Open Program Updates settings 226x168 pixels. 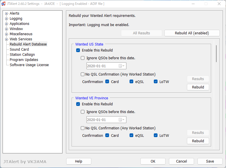[x=24, y=60]
